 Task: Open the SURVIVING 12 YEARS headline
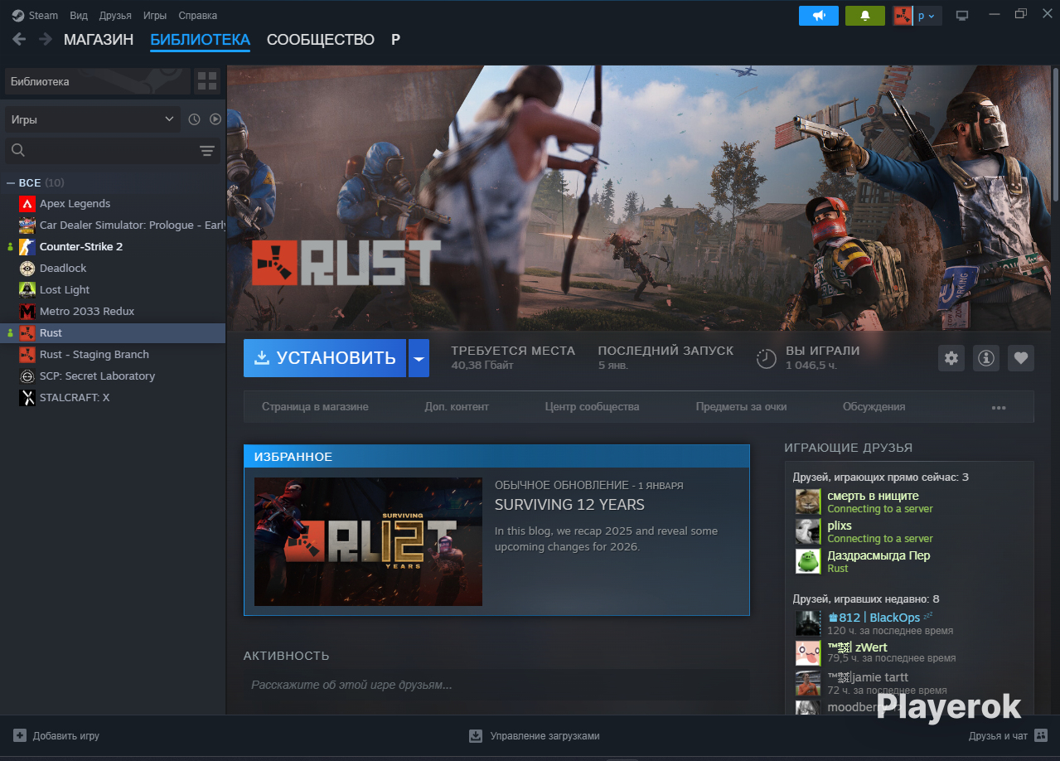click(x=569, y=505)
